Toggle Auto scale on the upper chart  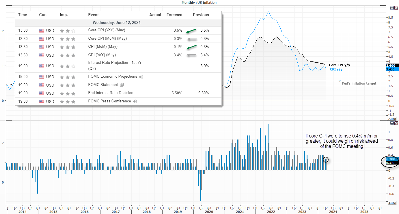tap(392, 119)
